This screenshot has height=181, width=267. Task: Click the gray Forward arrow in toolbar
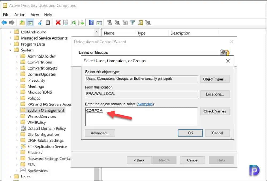[11, 22]
